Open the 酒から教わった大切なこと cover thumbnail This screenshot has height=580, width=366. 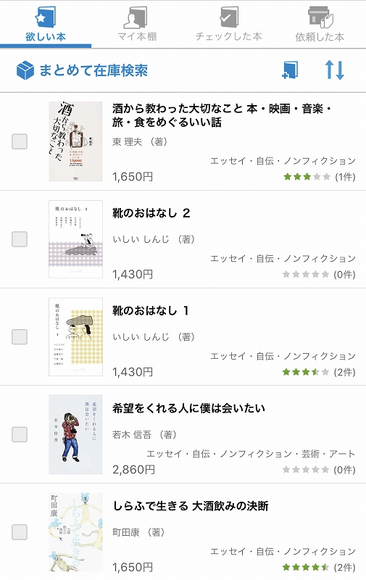point(75,141)
